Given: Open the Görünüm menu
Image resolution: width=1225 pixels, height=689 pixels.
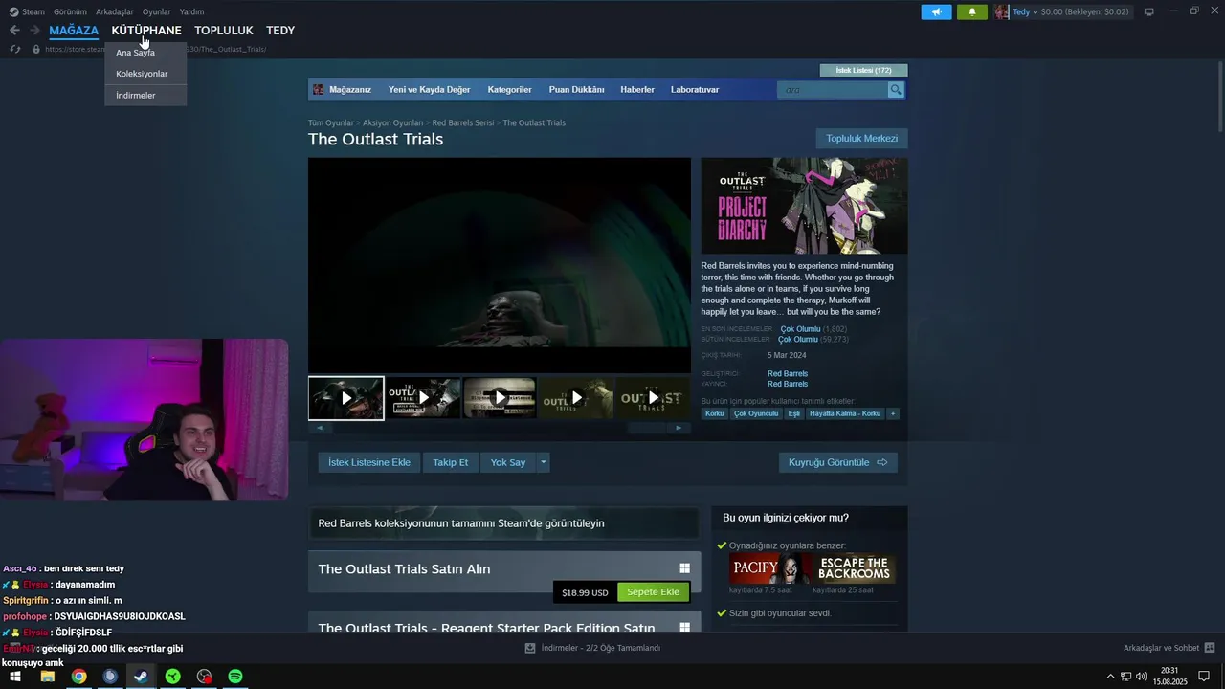Looking at the screenshot, I should (x=70, y=11).
